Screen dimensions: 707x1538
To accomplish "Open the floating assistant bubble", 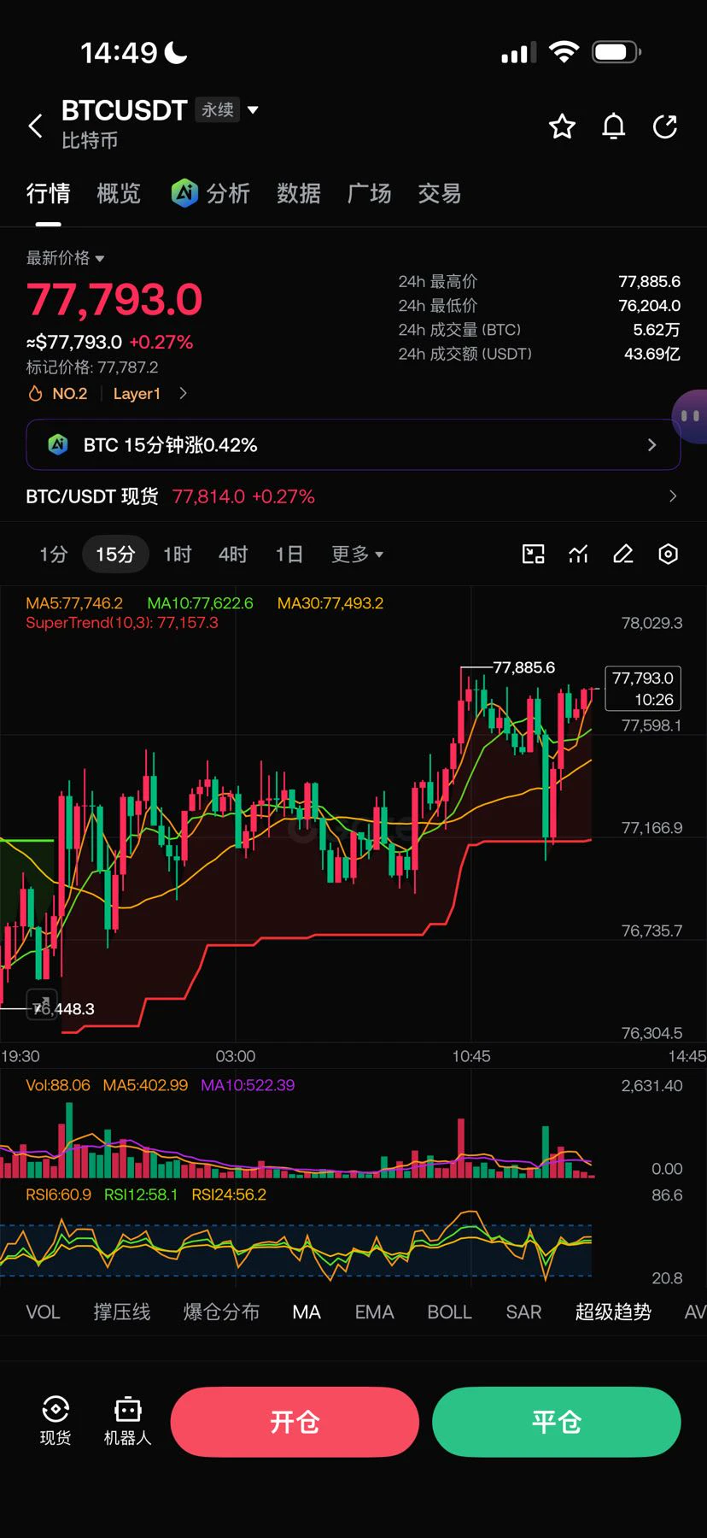I will [690, 416].
